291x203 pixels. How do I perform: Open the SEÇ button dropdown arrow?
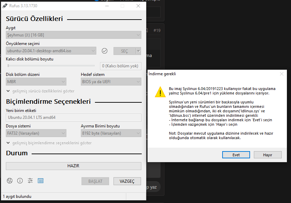click(139, 51)
